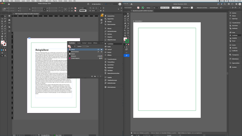The width and height of the screenshot is (242, 136).
Task: Open the Bibliotheken panel in Illustrator
Action: point(235,59)
